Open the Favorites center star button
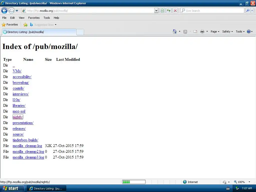The image size is (256, 192). click(x=10, y=25)
